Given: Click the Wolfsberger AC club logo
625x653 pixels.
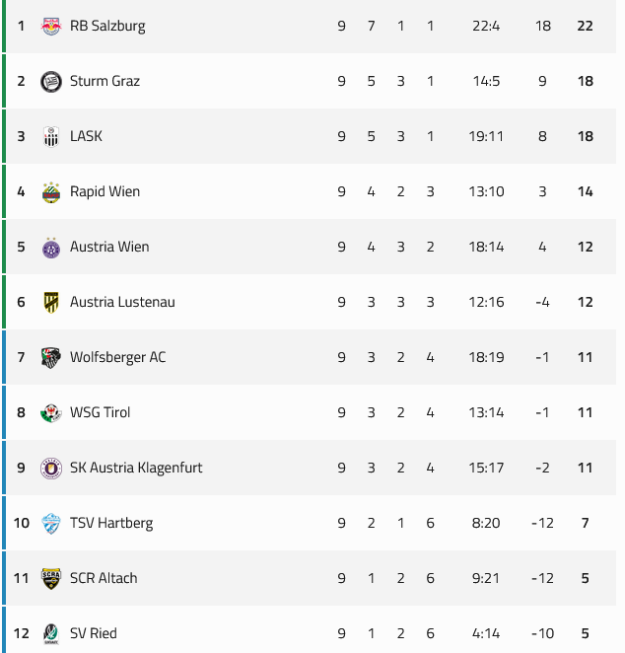Looking at the screenshot, I should [x=51, y=357].
